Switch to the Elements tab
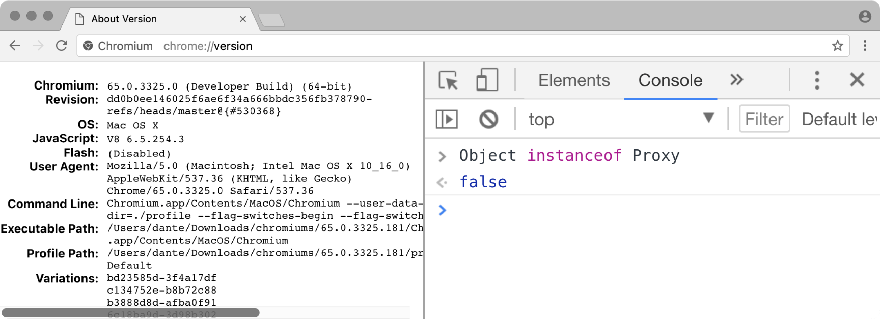This screenshot has width=880, height=319. (x=574, y=80)
